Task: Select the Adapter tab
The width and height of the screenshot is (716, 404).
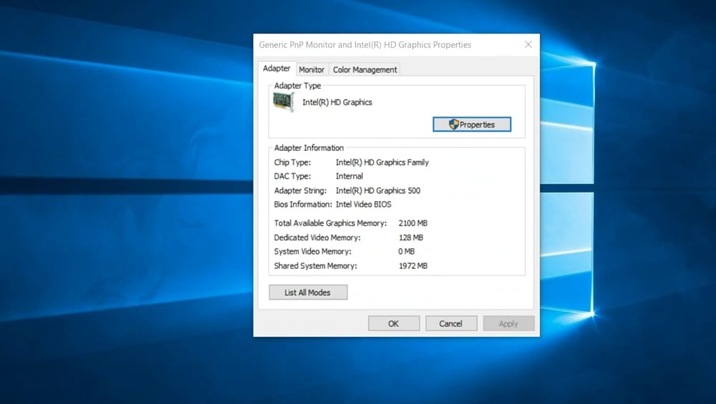Action: pyautogui.click(x=276, y=69)
